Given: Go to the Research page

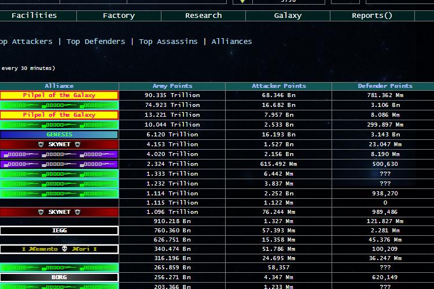Looking at the screenshot, I should coord(204,16).
